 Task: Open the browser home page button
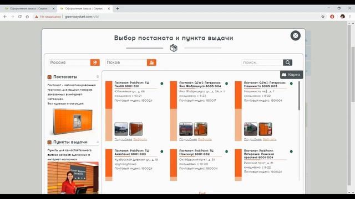pyautogui.click(x=27, y=17)
